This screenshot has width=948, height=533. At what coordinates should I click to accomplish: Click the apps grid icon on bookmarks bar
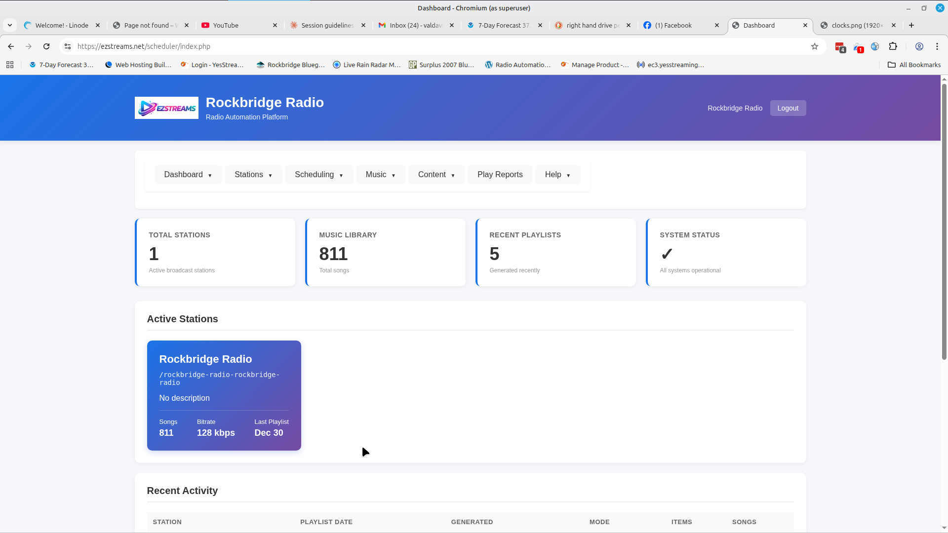tap(9, 65)
